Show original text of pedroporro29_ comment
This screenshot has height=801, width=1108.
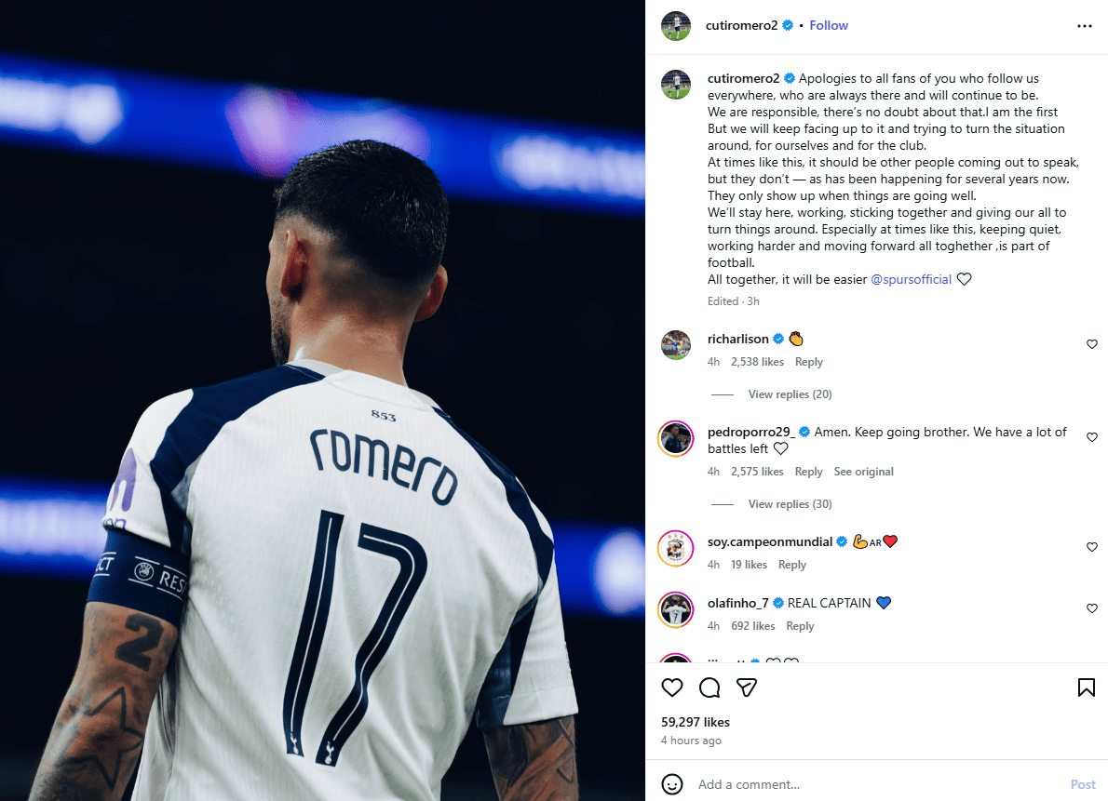tap(863, 471)
